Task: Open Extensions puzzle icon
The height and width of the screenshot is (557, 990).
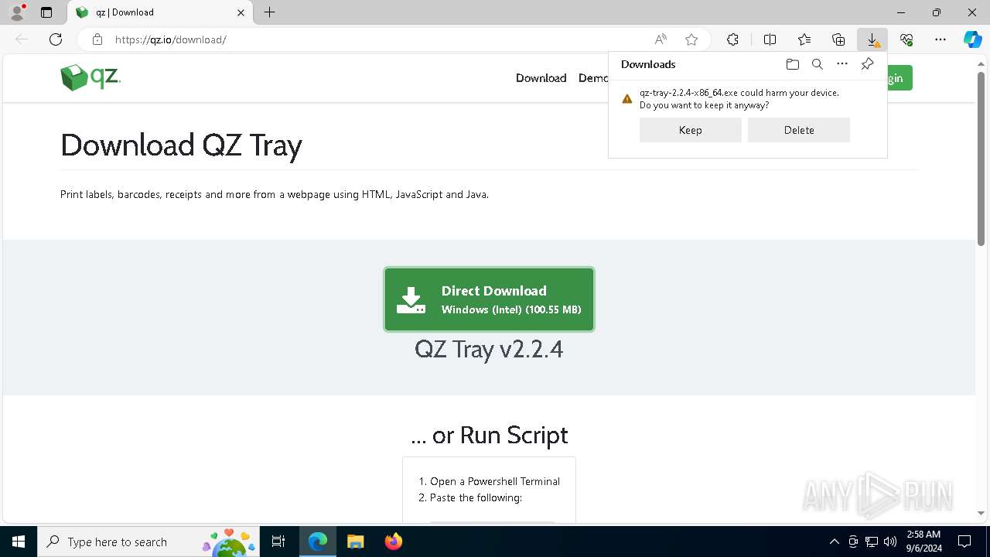Action: pyautogui.click(x=732, y=39)
